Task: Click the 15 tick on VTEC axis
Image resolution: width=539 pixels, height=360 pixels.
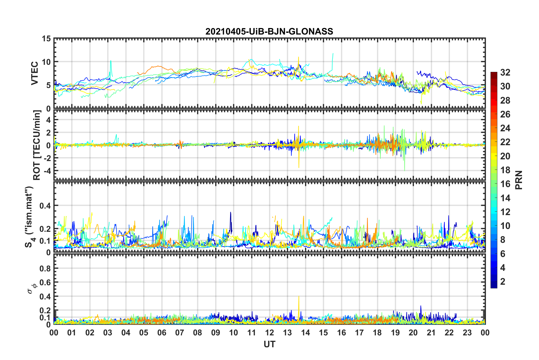Action: (x=46, y=38)
